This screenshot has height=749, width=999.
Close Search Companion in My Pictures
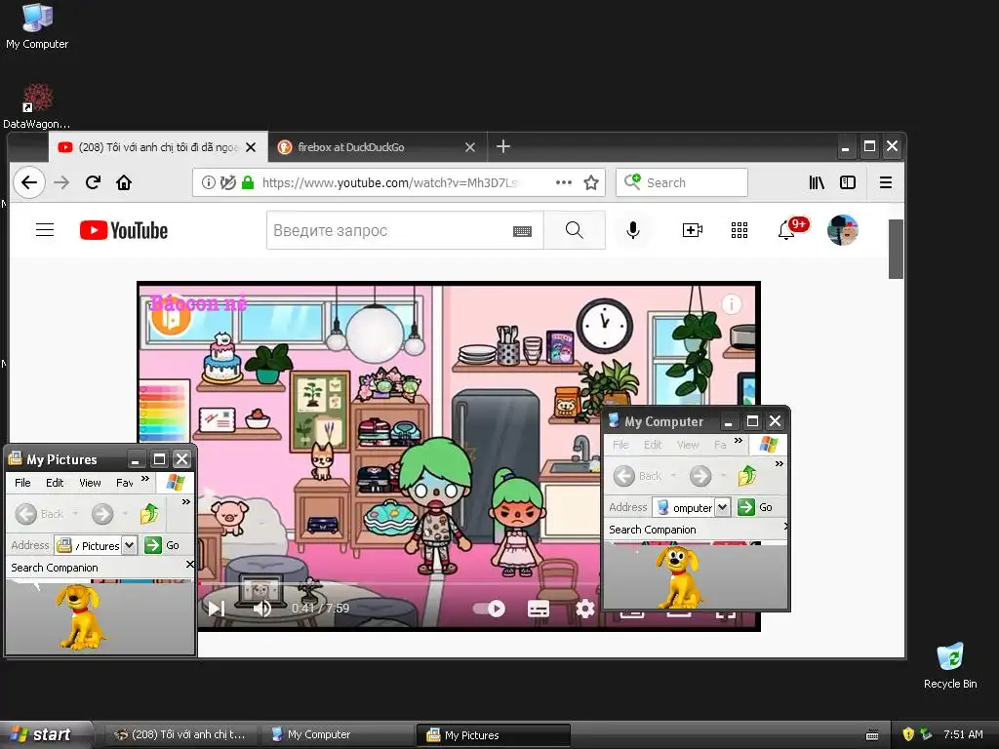[189, 565]
